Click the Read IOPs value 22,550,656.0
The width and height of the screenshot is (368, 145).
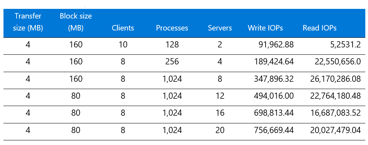(x=337, y=62)
